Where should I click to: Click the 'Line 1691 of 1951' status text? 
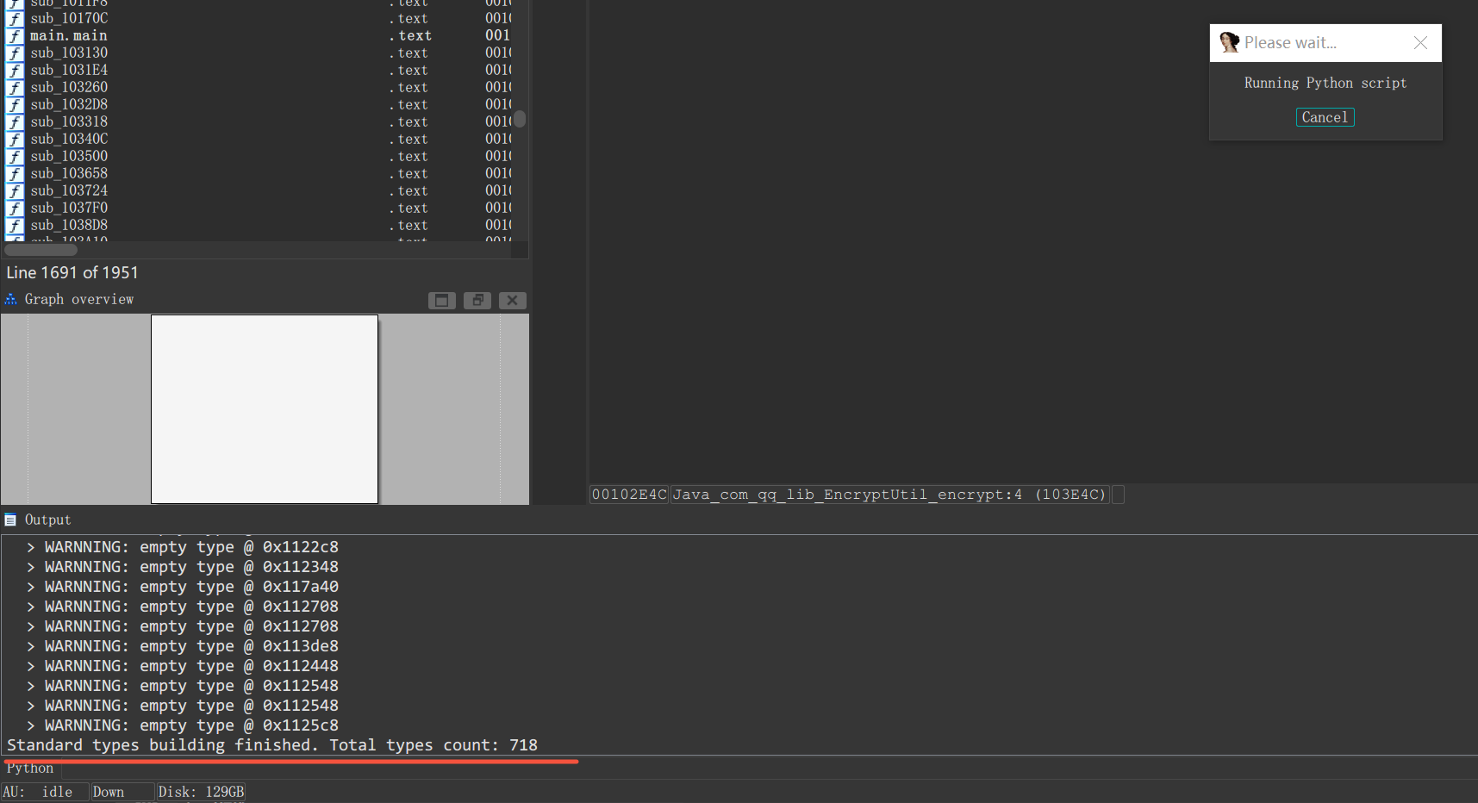coord(72,272)
